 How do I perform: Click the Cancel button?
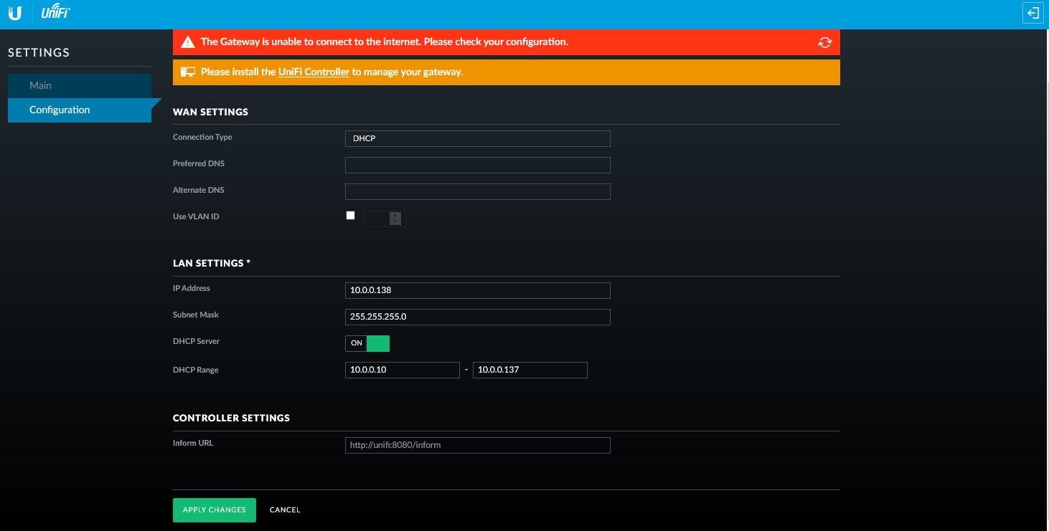coord(285,510)
